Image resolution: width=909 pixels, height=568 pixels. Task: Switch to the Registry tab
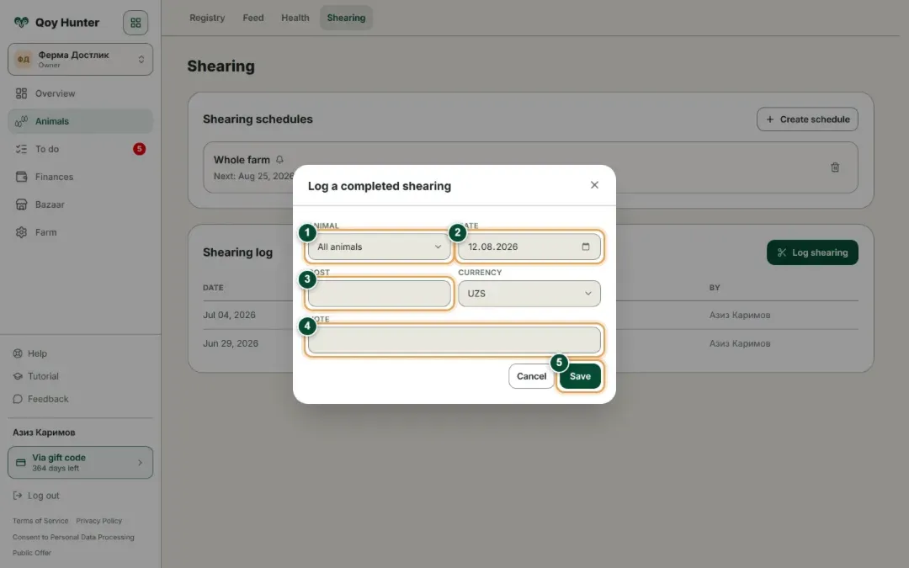207,18
